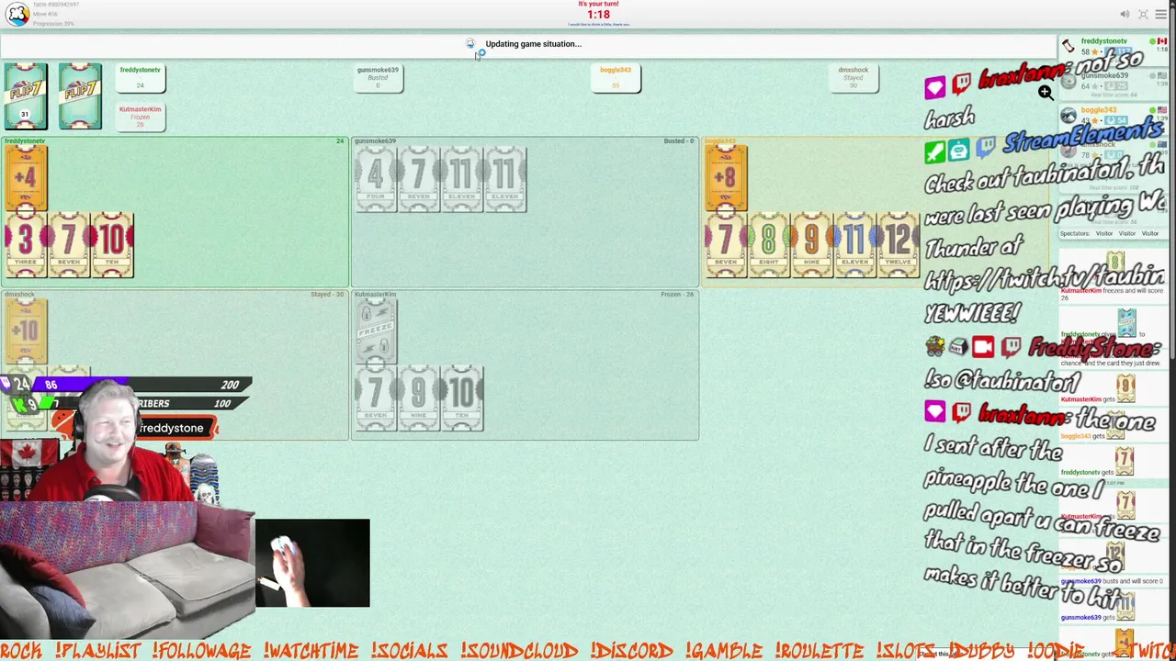Click boggle343's player avatar icon
The height and width of the screenshot is (661, 1176).
pyautogui.click(x=1068, y=116)
